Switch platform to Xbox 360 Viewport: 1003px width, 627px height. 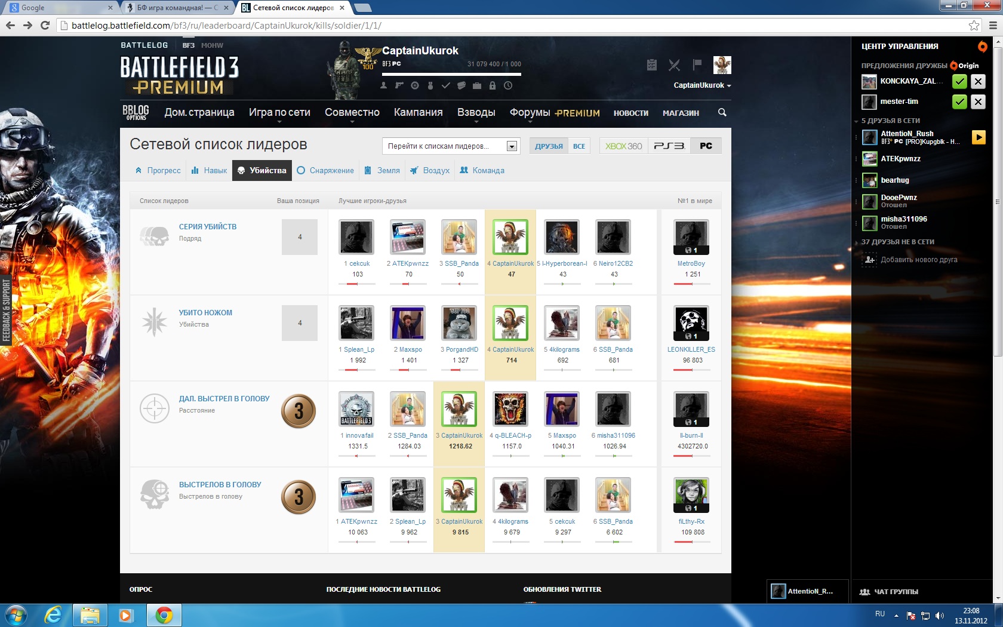623,146
